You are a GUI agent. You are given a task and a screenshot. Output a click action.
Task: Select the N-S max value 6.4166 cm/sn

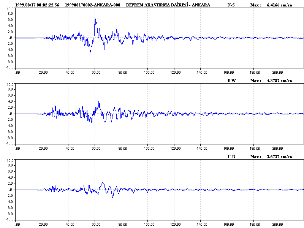click(280, 5)
